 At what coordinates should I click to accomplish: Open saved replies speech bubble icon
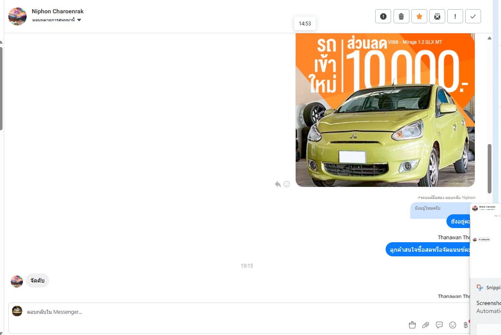(439, 325)
